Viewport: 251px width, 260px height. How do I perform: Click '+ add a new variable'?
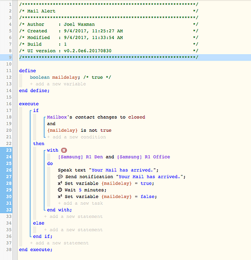58,84
